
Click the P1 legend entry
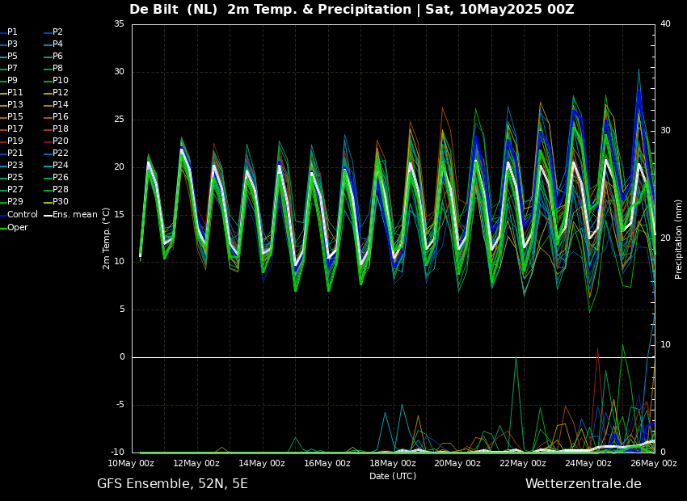9,32
